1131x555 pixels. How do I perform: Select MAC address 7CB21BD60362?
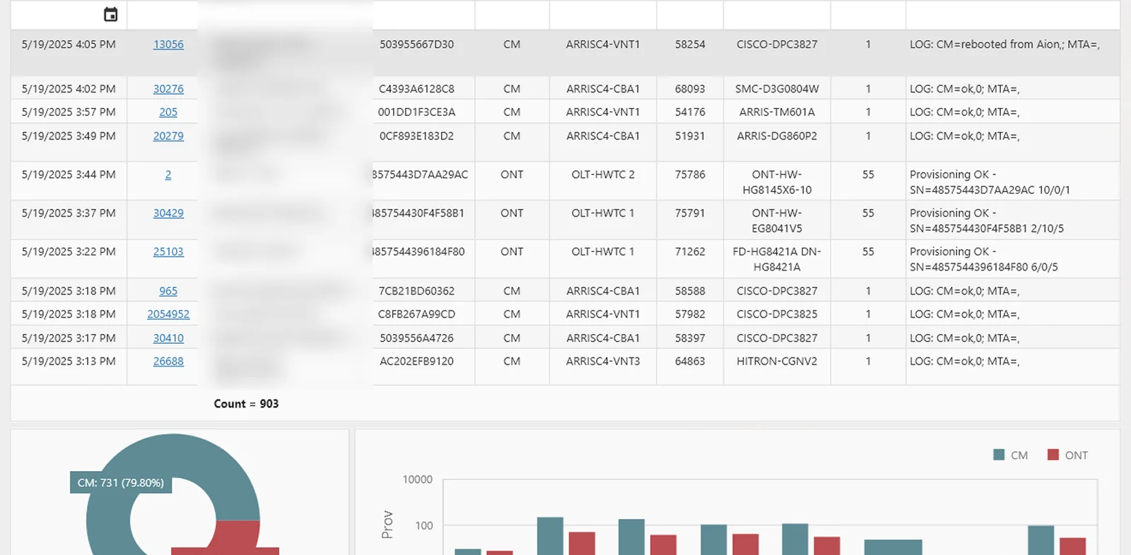click(x=417, y=291)
